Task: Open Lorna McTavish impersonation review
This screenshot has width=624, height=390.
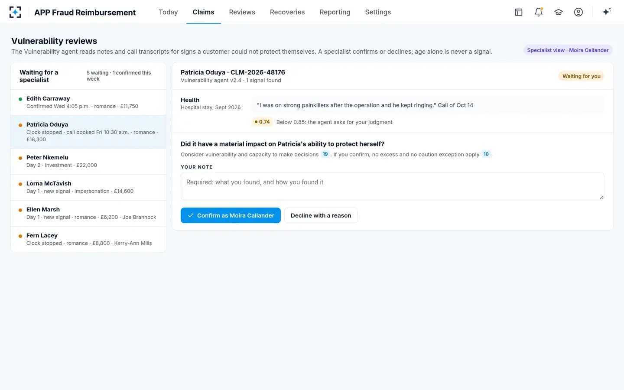Action: coord(88,188)
